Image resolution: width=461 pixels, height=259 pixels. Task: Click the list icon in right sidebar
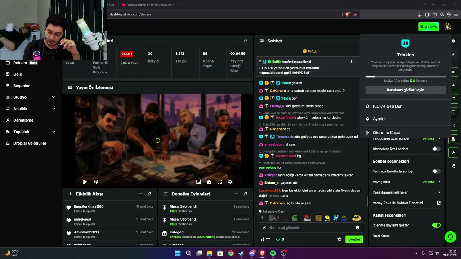point(453,99)
